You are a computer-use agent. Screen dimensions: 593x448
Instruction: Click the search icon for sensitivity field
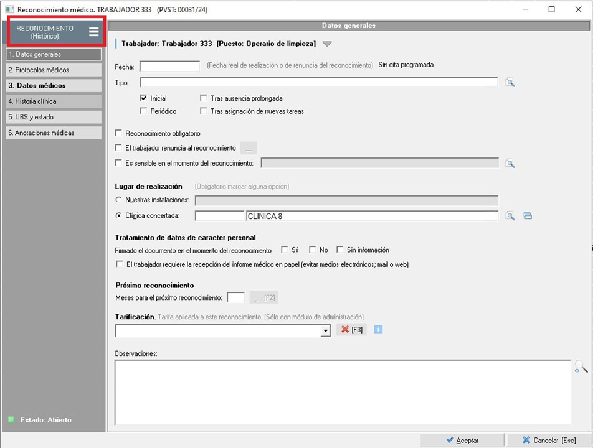click(510, 164)
